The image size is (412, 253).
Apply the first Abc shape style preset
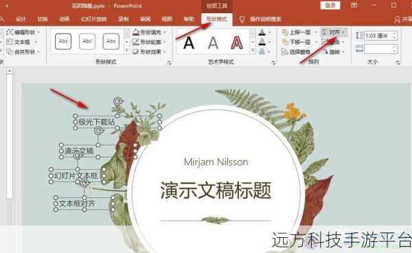click(63, 41)
